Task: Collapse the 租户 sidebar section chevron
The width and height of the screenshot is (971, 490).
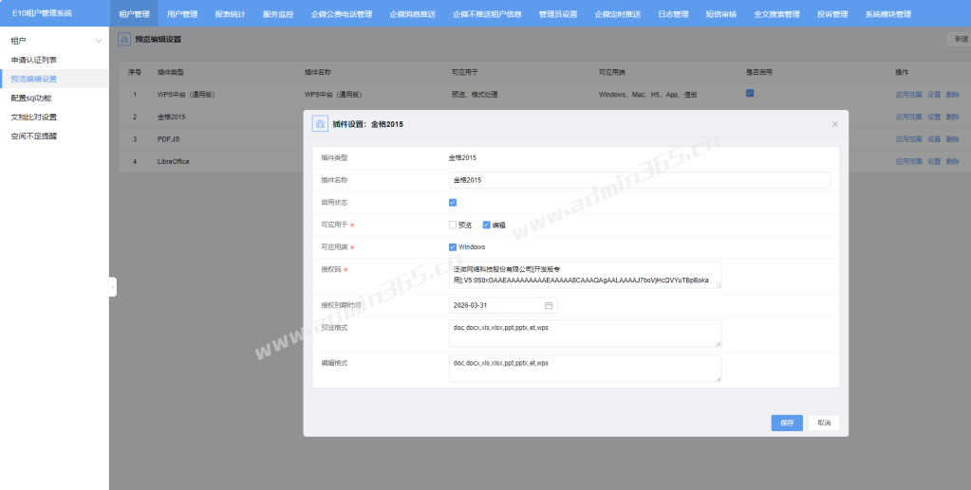Action: [x=99, y=41]
